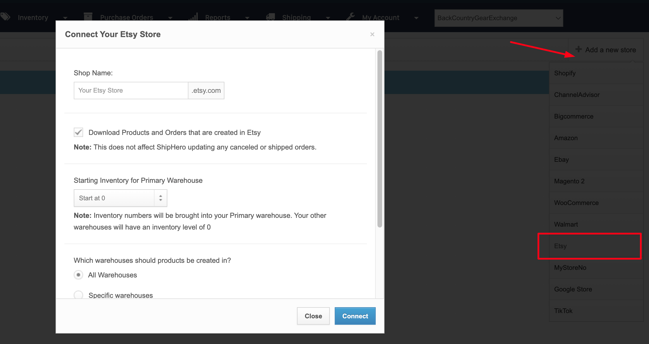Screen dimensions: 649x344
Task: Click Add a new store
Action: 606,50
